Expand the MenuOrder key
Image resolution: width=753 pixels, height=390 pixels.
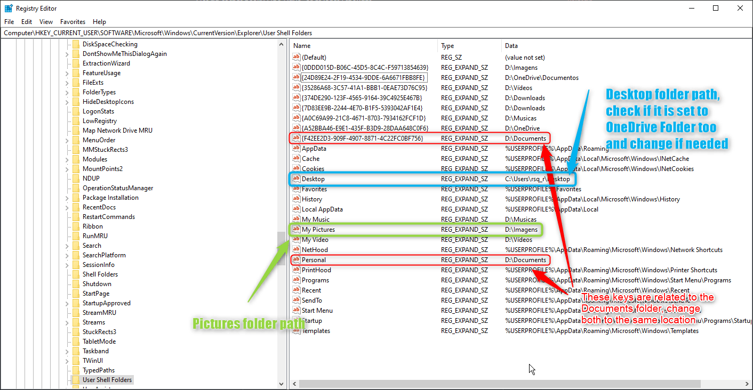67,140
